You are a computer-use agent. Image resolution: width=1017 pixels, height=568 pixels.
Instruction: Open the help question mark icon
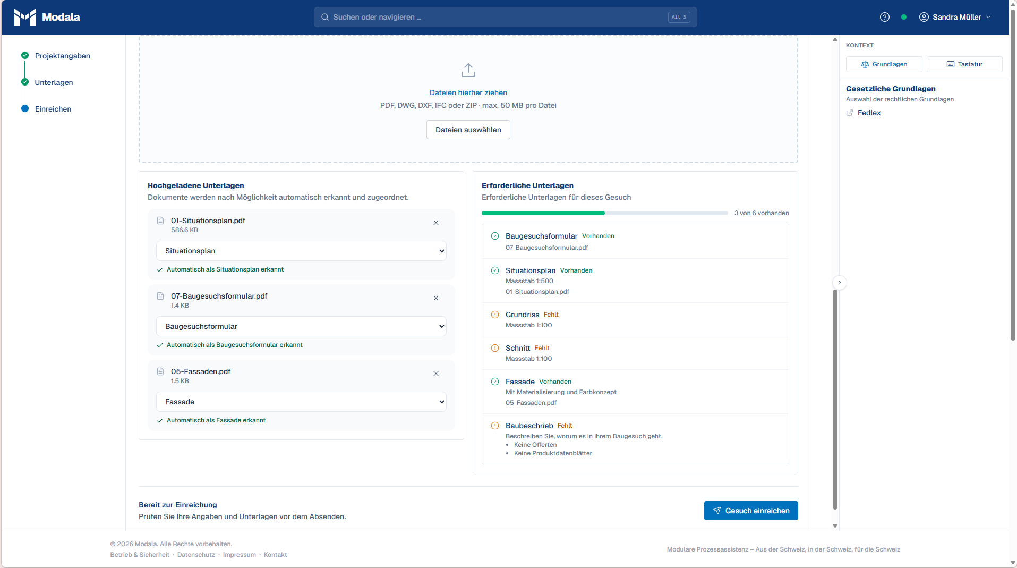(x=885, y=17)
